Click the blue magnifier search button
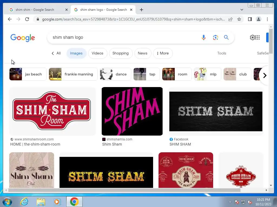This screenshot has width=277, height=207. pyautogui.click(x=226, y=37)
